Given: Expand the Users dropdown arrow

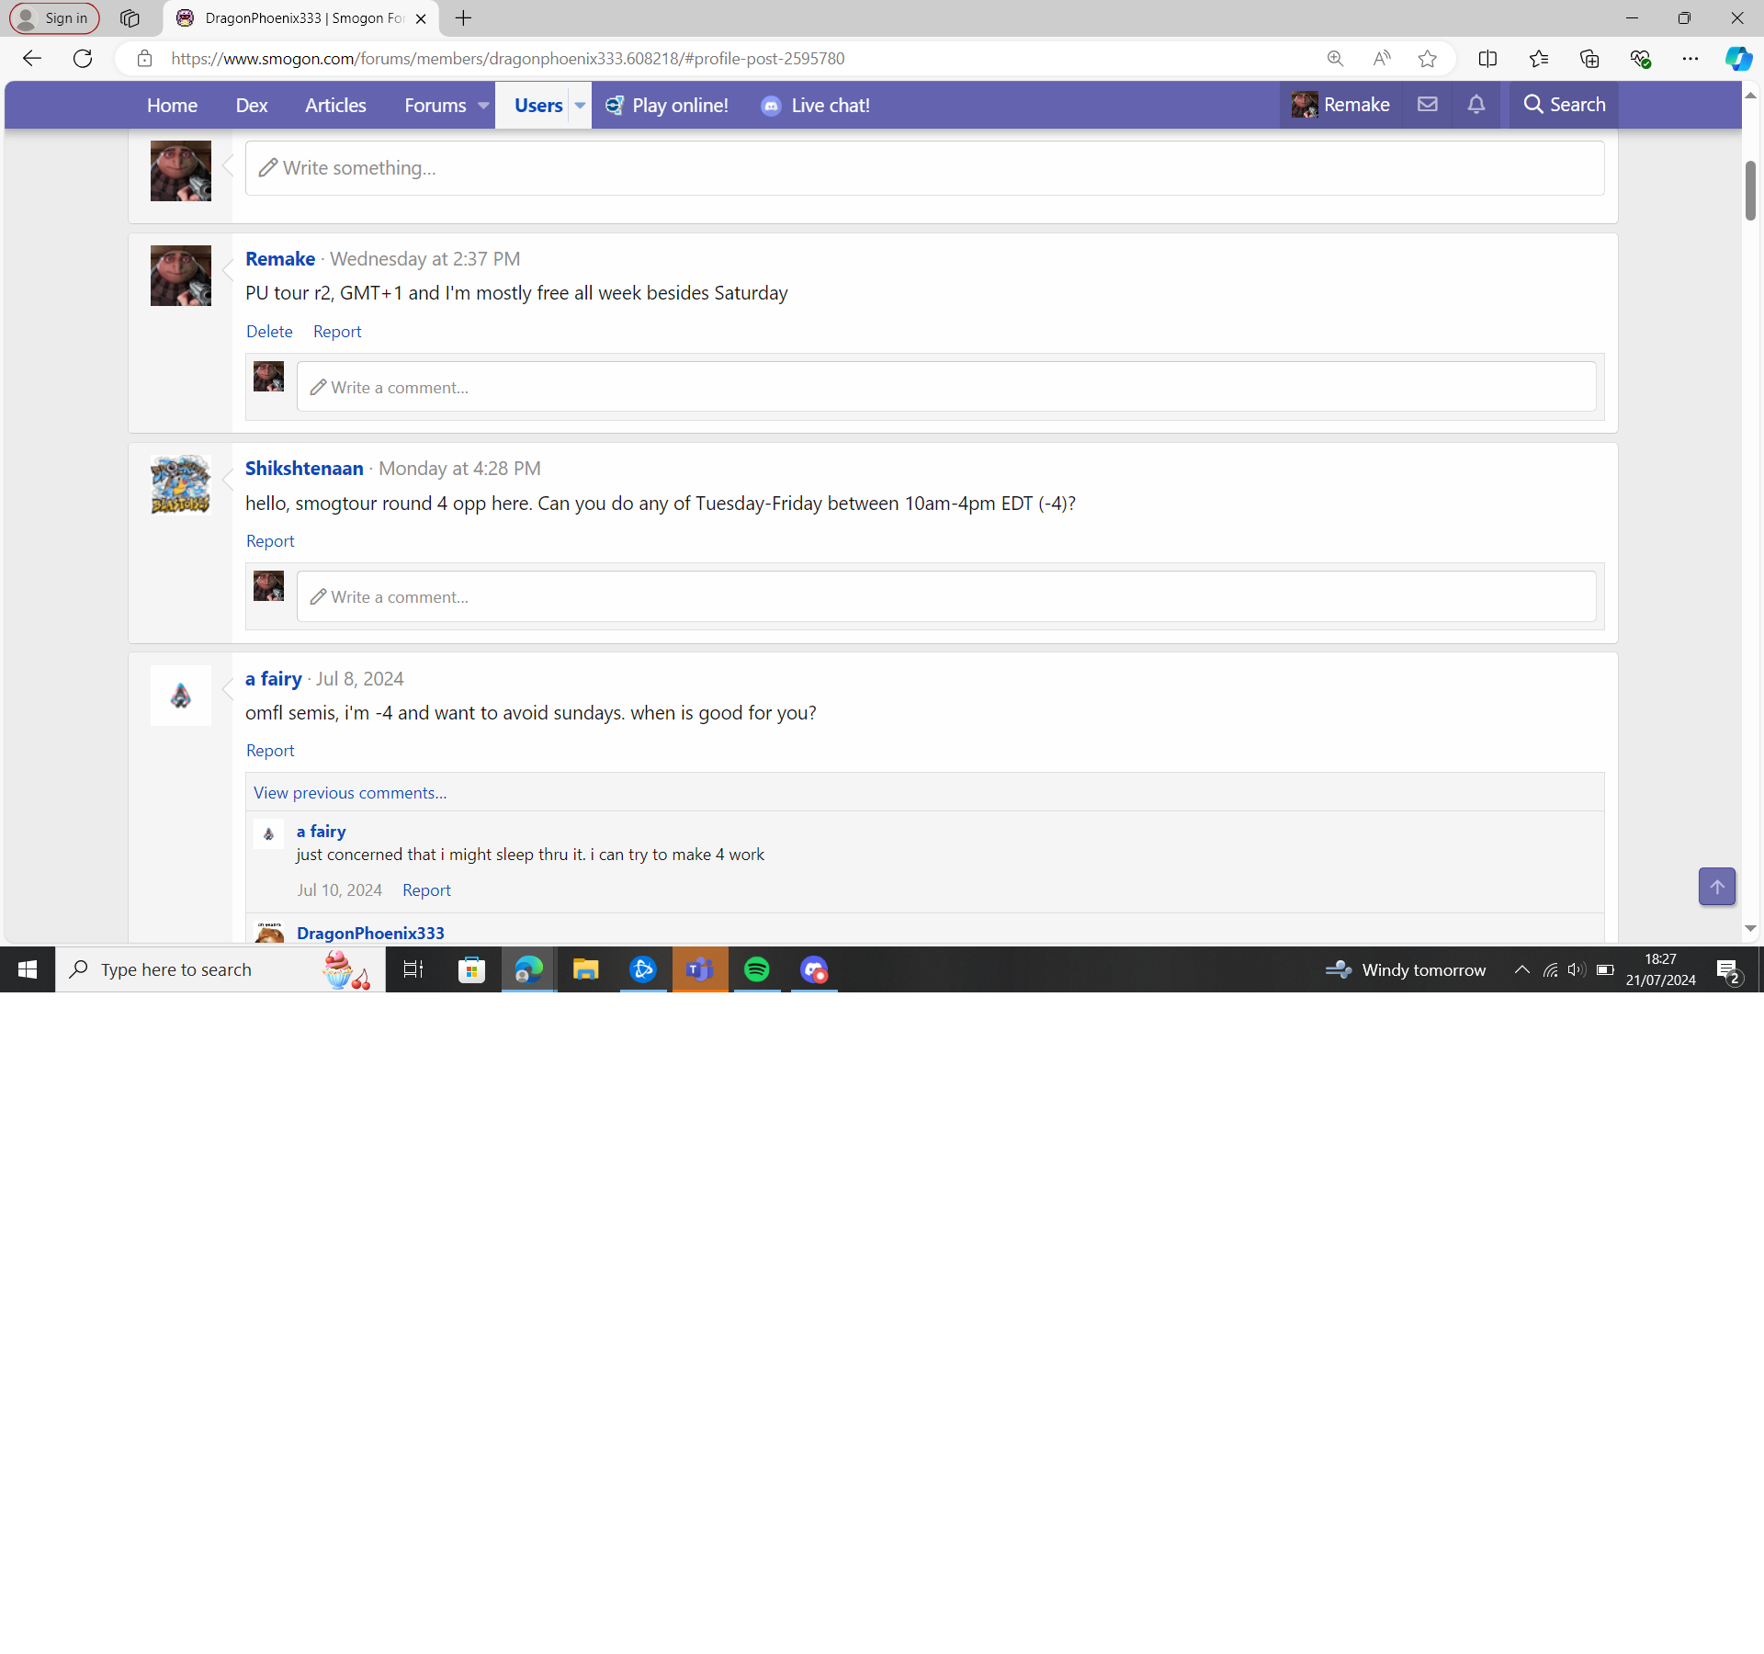Looking at the screenshot, I should [x=580, y=106].
